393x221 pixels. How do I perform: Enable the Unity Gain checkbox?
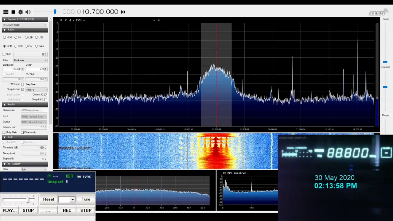4,132
